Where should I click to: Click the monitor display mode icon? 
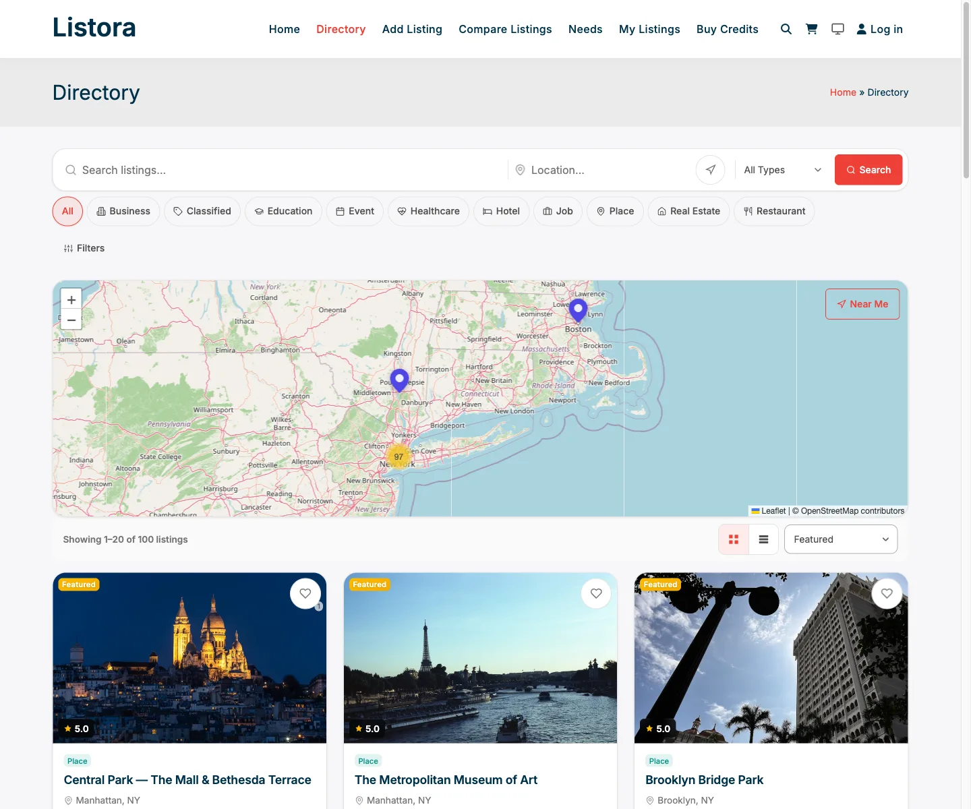(x=837, y=29)
